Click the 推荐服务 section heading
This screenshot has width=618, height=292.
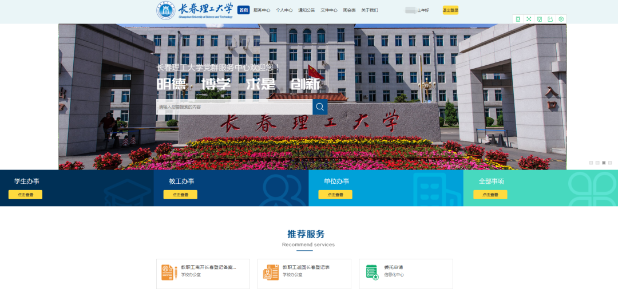[x=306, y=234]
